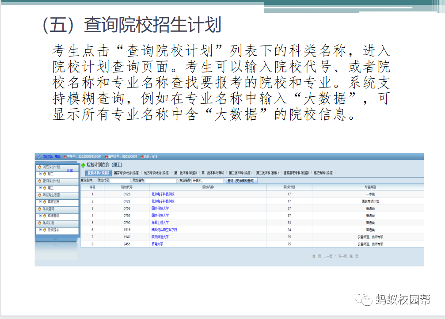
Task: Click the orange icon beside 系统功能
Action: click(39, 223)
